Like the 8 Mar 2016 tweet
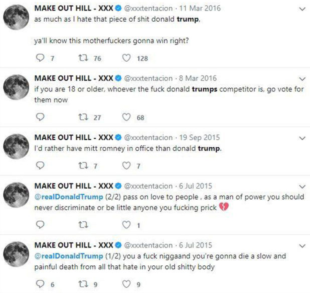 pos(127,117)
